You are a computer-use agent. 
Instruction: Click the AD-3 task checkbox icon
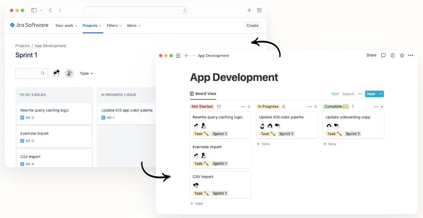click(22, 141)
